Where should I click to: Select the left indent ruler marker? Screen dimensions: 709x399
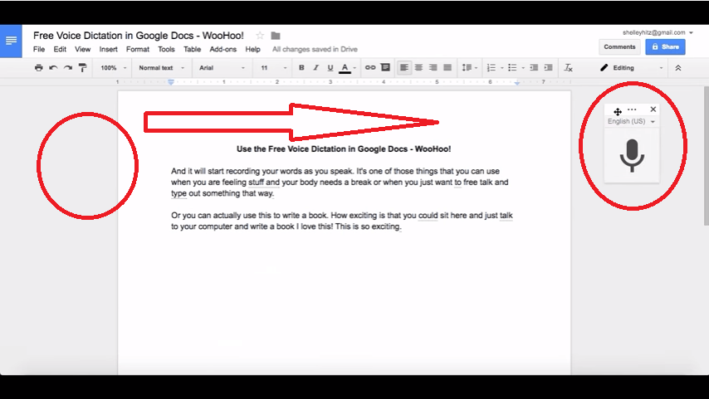click(171, 82)
